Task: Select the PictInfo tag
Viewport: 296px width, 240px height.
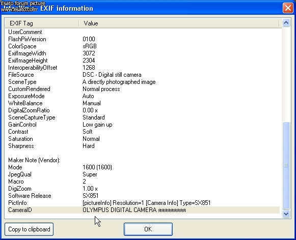Action: tap(17, 203)
